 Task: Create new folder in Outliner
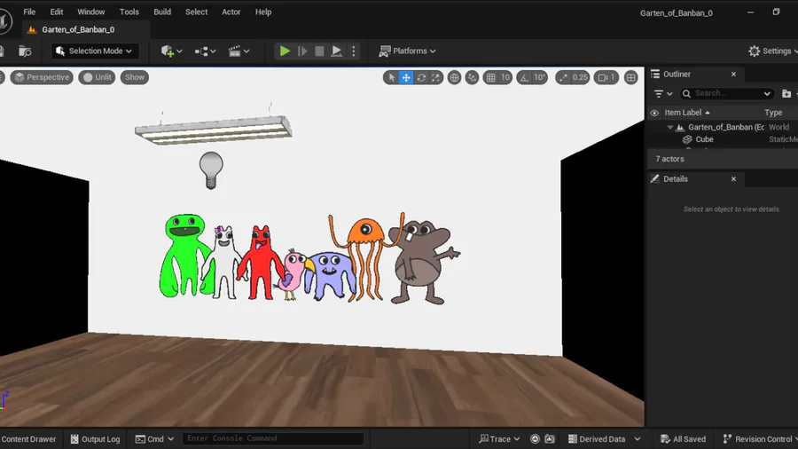click(x=786, y=94)
